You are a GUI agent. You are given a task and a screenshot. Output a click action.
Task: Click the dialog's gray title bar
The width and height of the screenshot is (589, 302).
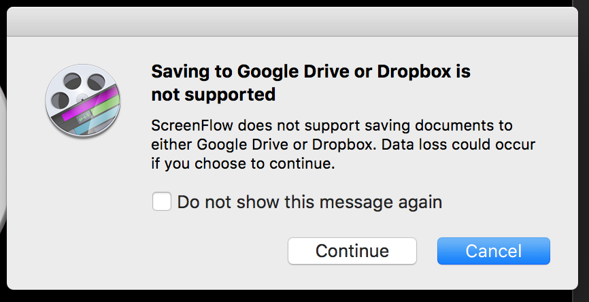tap(292, 22)
